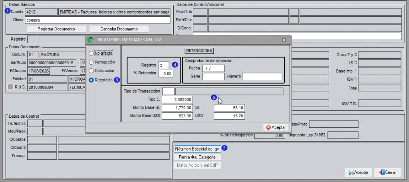The height and width of the screenshot is (182, 409).
Task: Click the red X Aceptar button in the dialog
Action: [x=276, y=127]
